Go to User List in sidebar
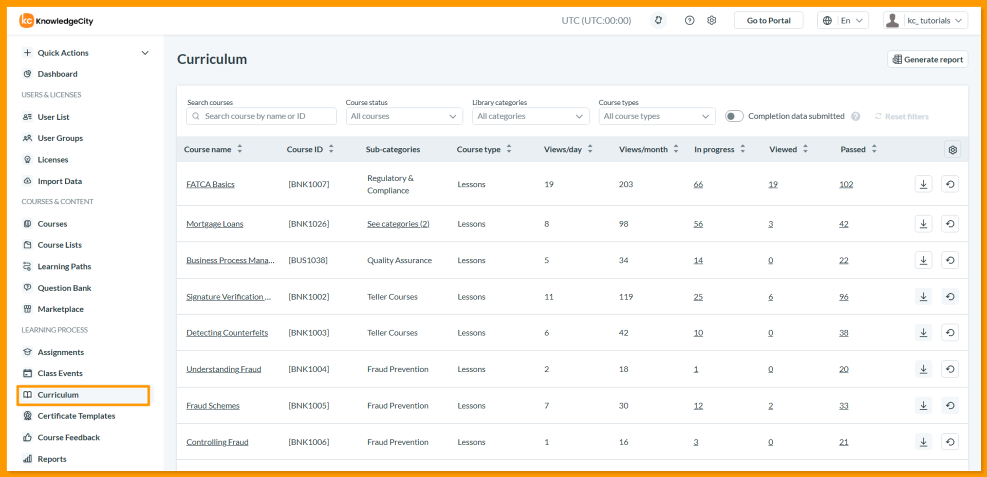Viewport: 987px width, 477px height. coord(53,117)
